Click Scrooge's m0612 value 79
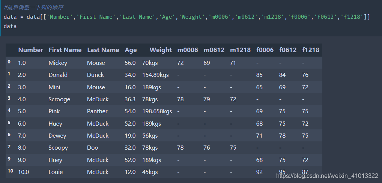The width and height of the screenshot is (382, 183). point(207,99)
